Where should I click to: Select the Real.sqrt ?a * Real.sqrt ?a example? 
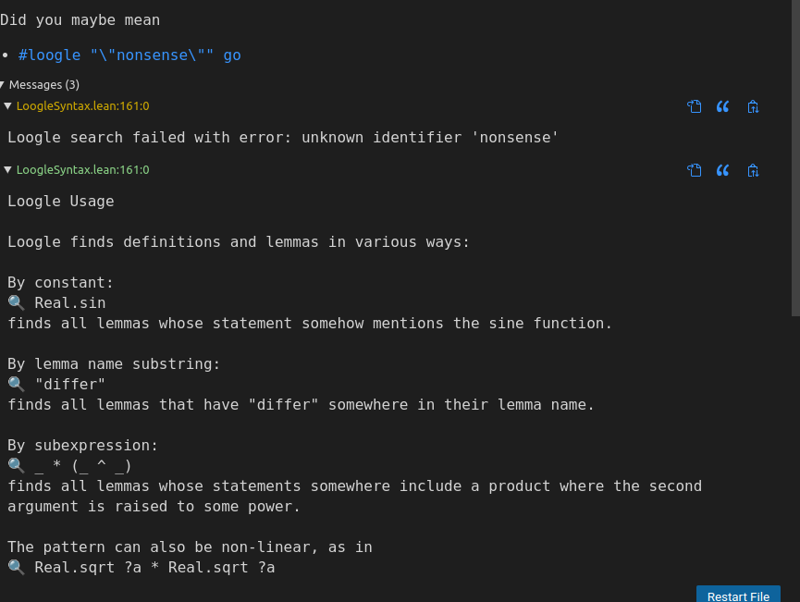[x=154, y=567]
